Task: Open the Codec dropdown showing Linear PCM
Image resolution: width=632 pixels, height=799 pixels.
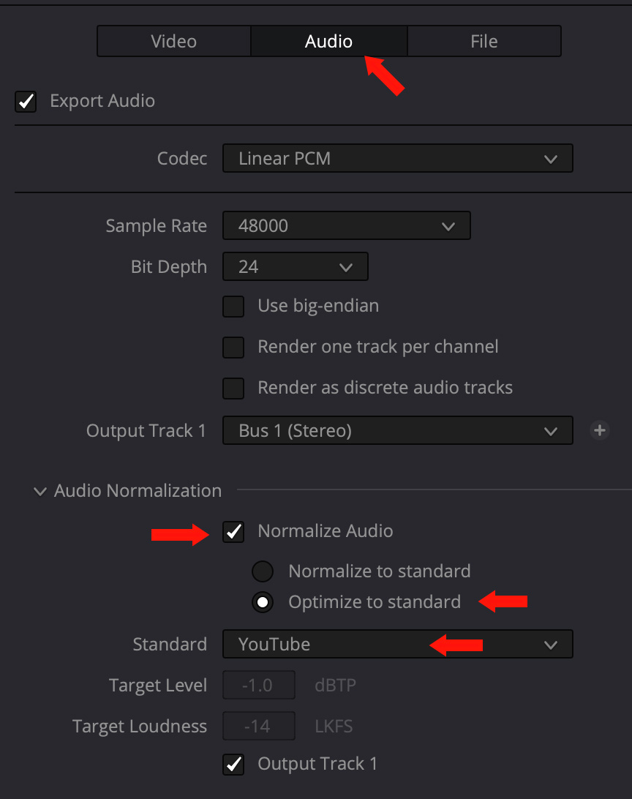Action: (x=397, y=159)
